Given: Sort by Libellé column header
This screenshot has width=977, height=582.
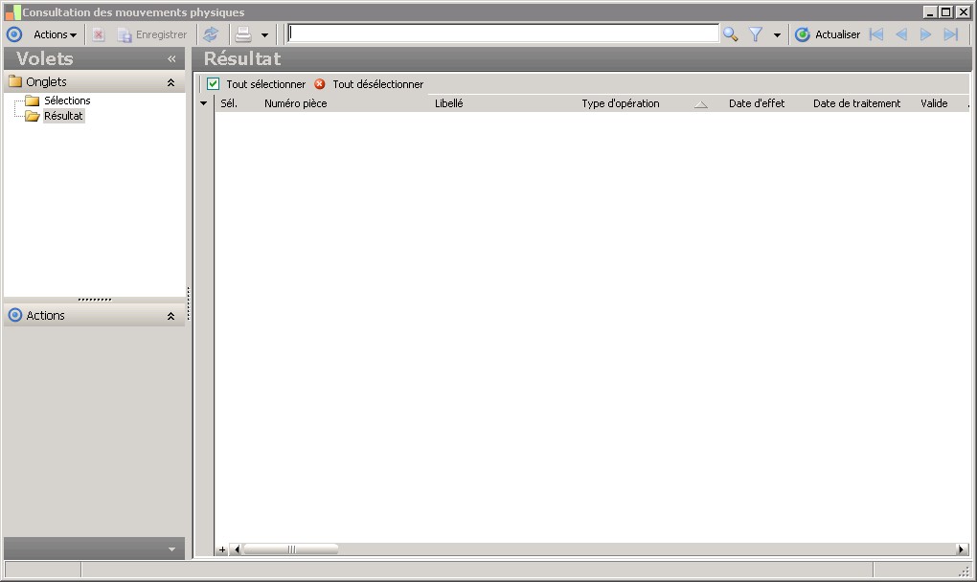Looking at the screenshot, I should pyautogui.click(x=448, y=104).
